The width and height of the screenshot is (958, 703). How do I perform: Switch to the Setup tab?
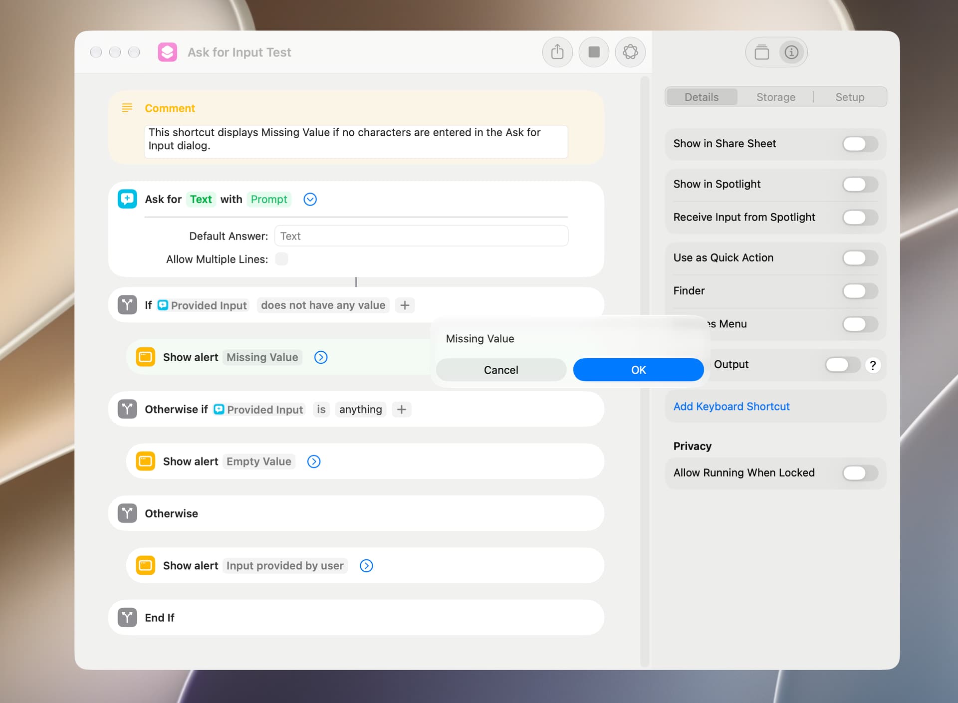pos(850,97)
